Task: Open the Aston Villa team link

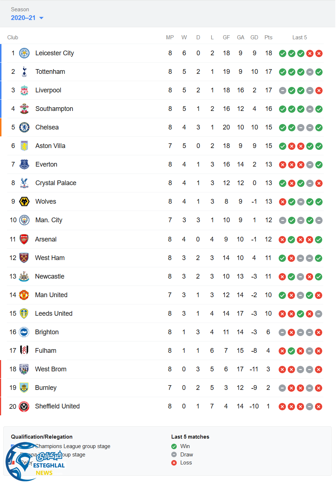Action: pos(50,146)
